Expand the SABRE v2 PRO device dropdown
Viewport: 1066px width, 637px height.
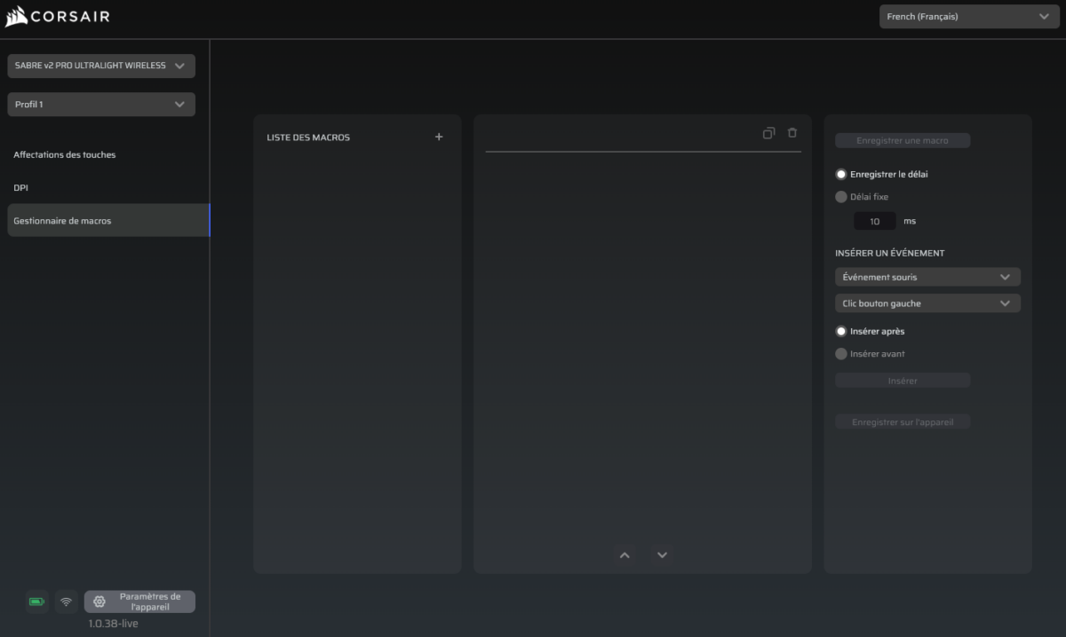[x=101, y=66]
